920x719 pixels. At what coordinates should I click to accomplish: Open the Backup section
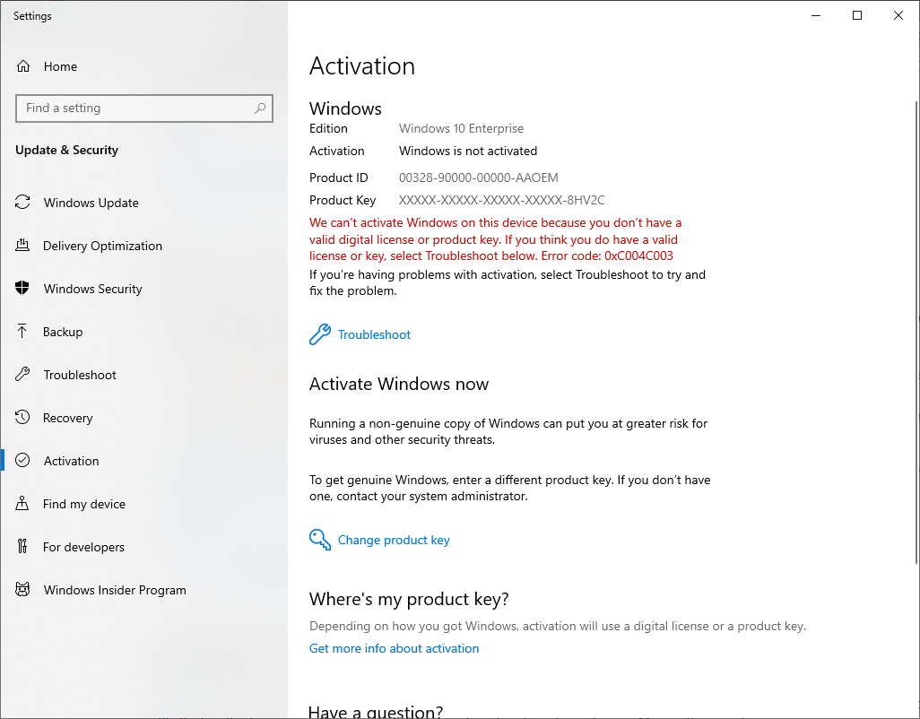(143, 332)
